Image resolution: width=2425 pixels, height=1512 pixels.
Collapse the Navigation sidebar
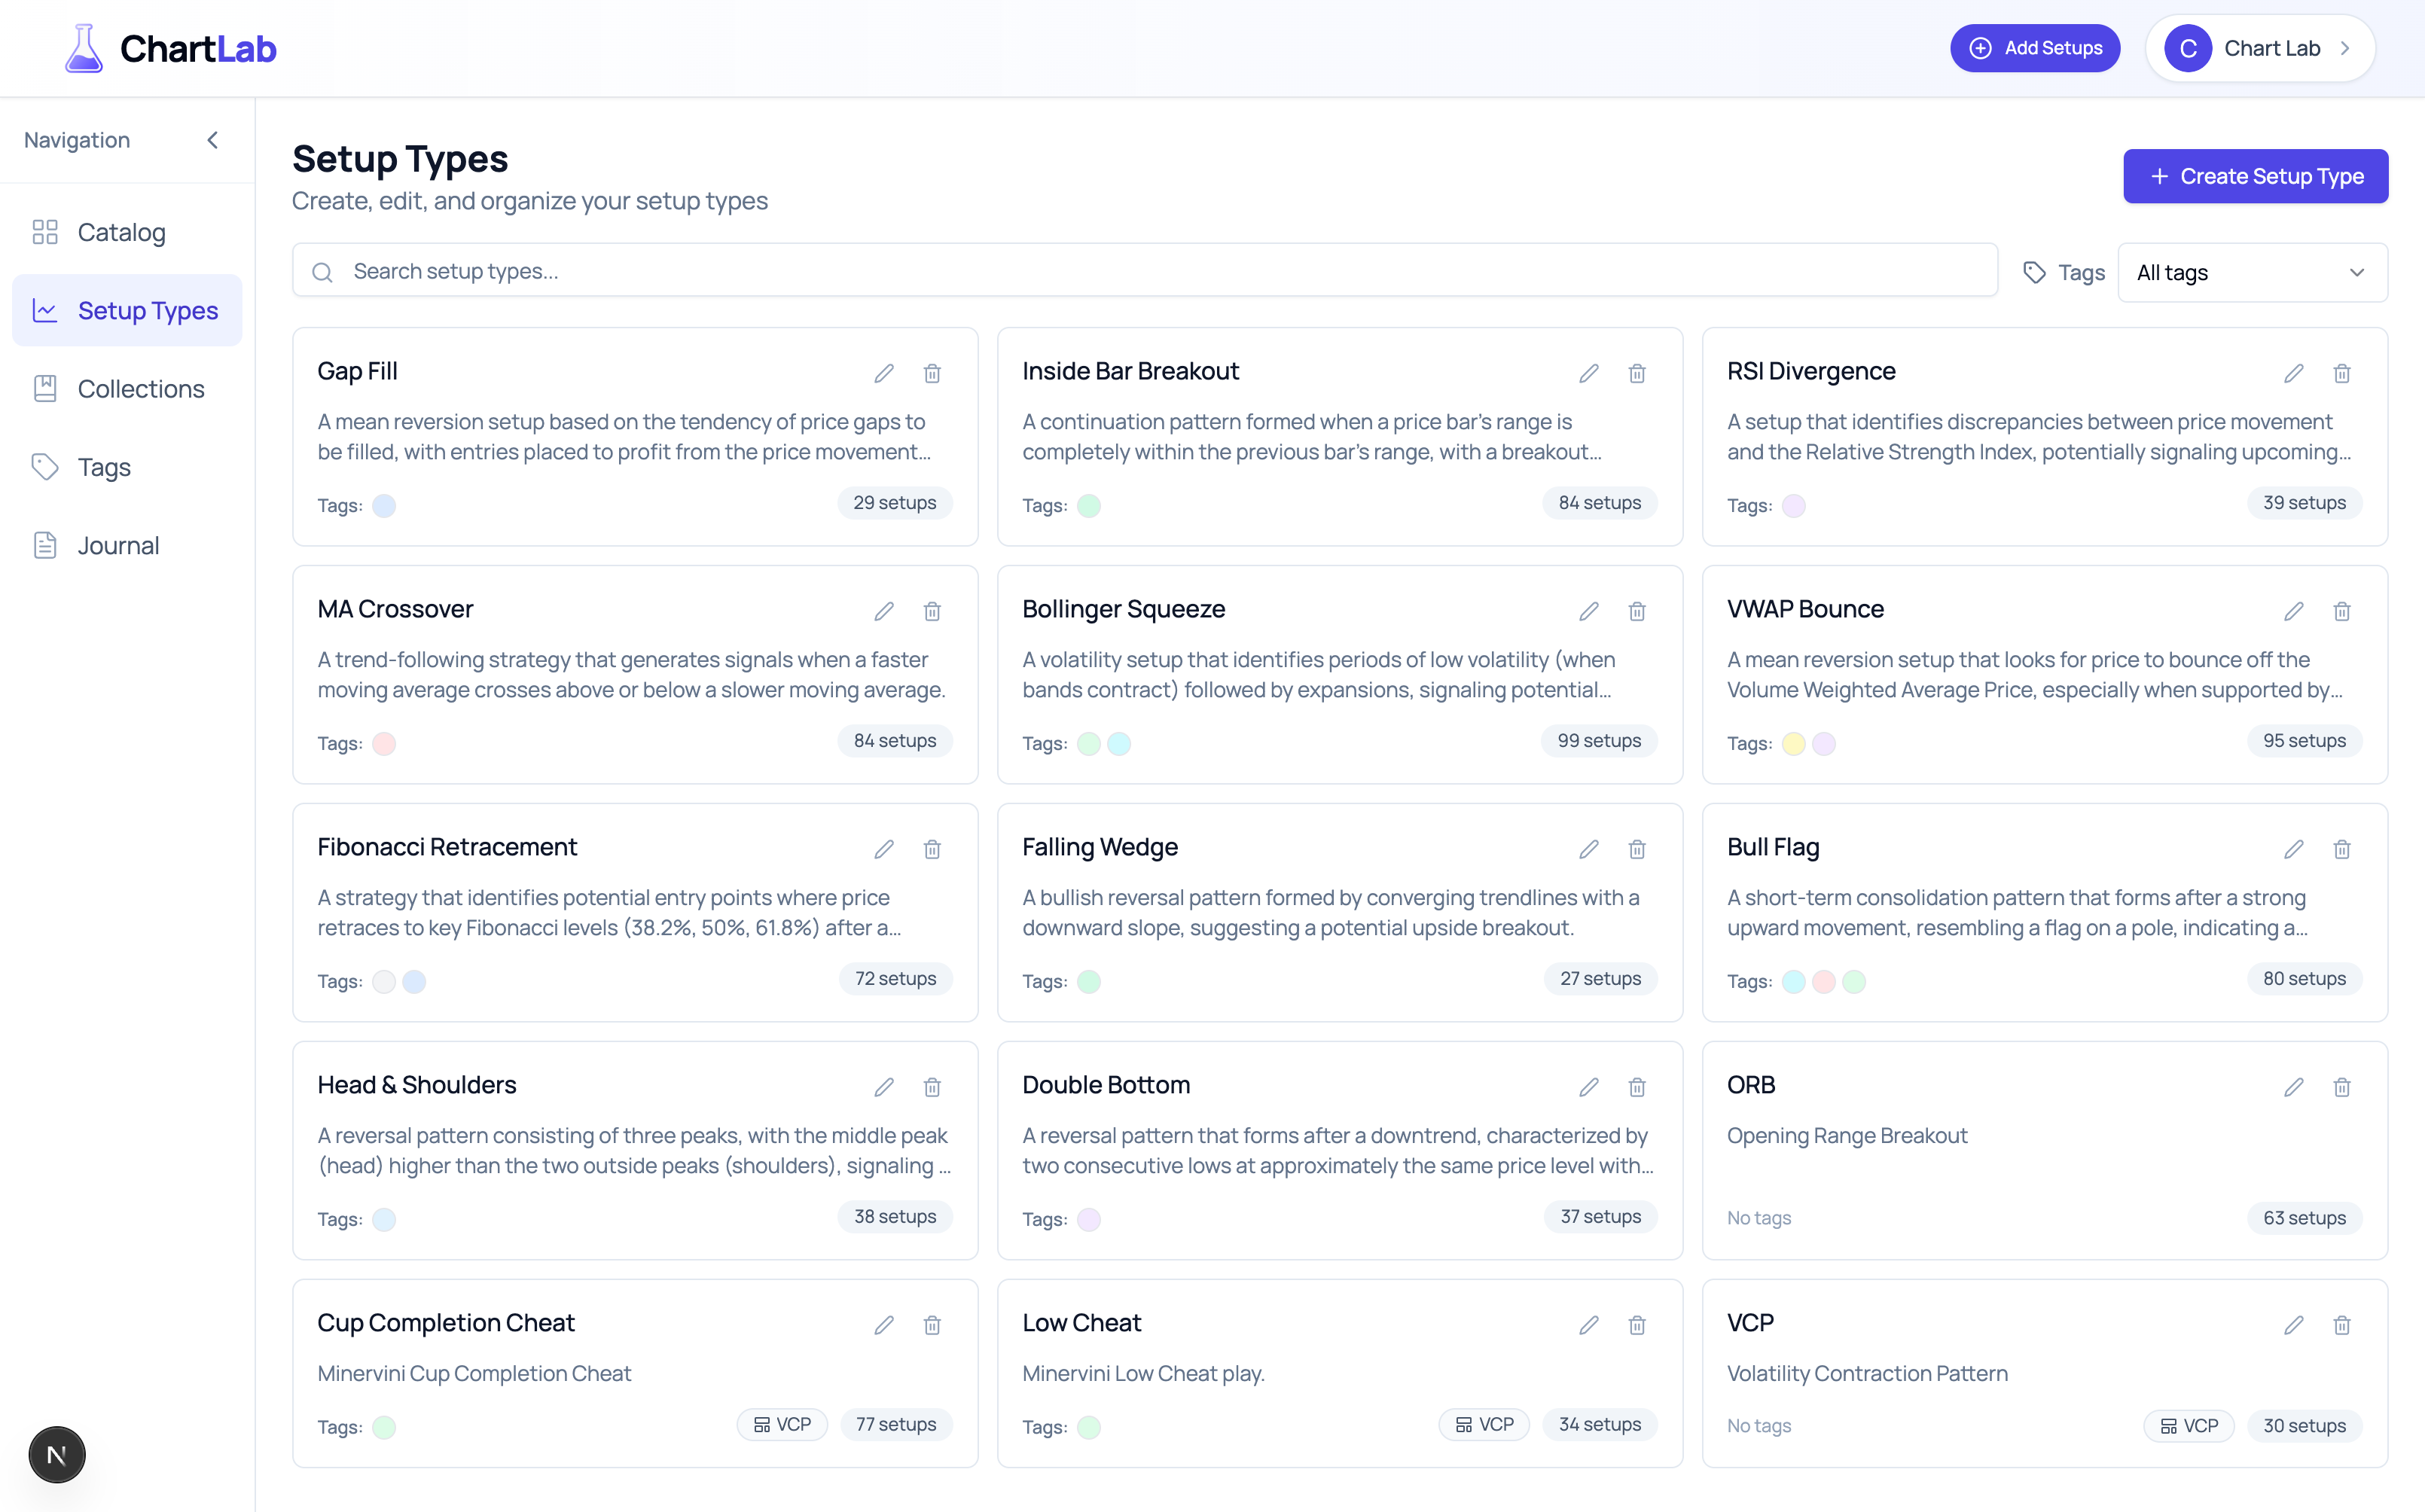212,140
